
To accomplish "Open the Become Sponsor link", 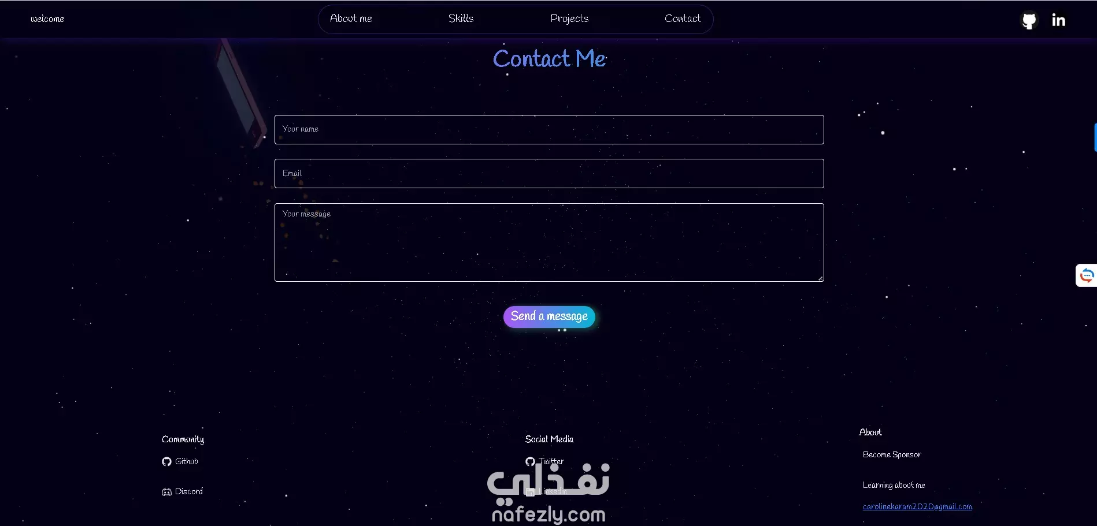I will (x=892, y=455).
